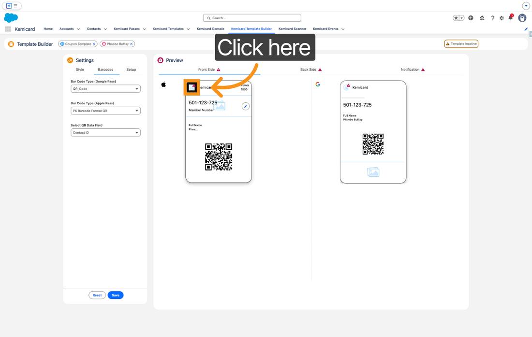Click the Template Builder orange icon
The height and width of the screenshot is (337, 532).
click(11, 44)
